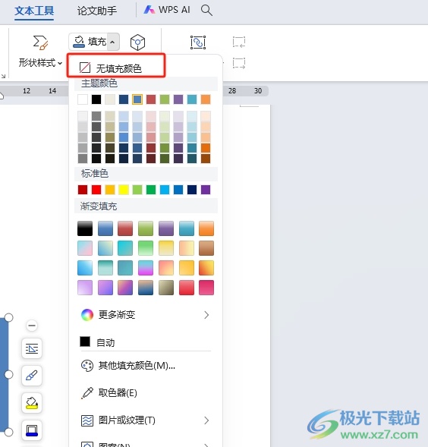Screen dimensions: 428x447
Task: Pick the dark navy standard color swatch
Action: pyautogui.click(x=192, y=190)
